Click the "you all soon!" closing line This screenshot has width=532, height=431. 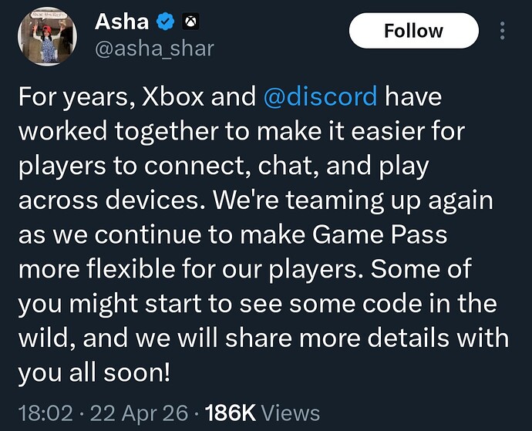click(x=94, y=373)
